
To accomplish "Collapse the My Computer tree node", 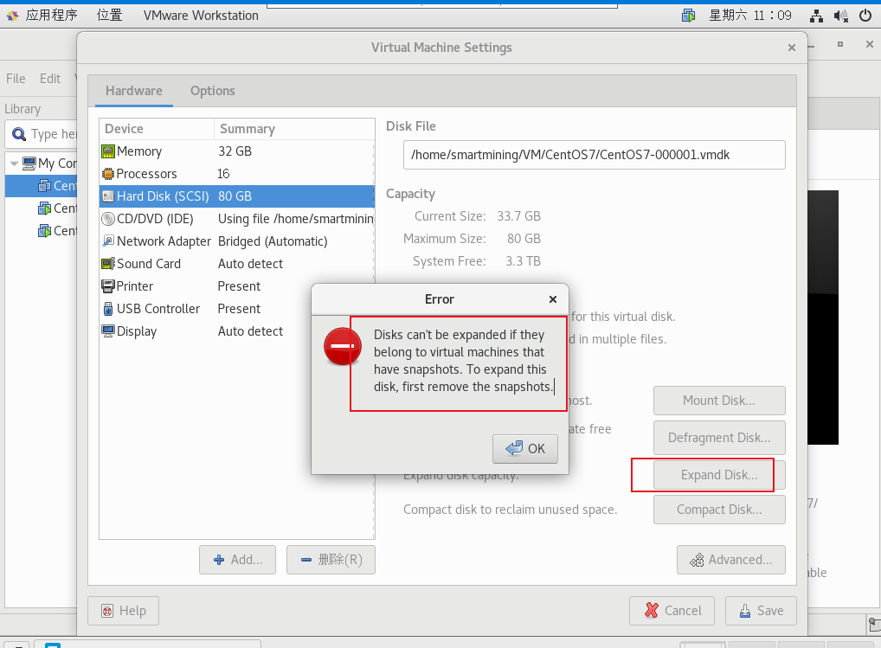I will 14,164.
